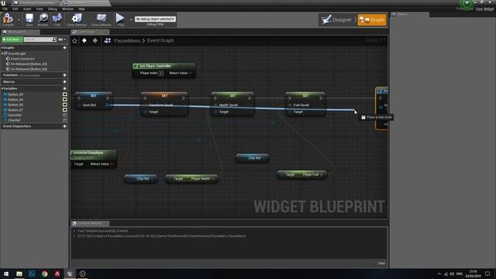496x279 pixels.
Task: Open Class Settings from the toolbar
Action: pyautogui.click(x=77, y=19)
